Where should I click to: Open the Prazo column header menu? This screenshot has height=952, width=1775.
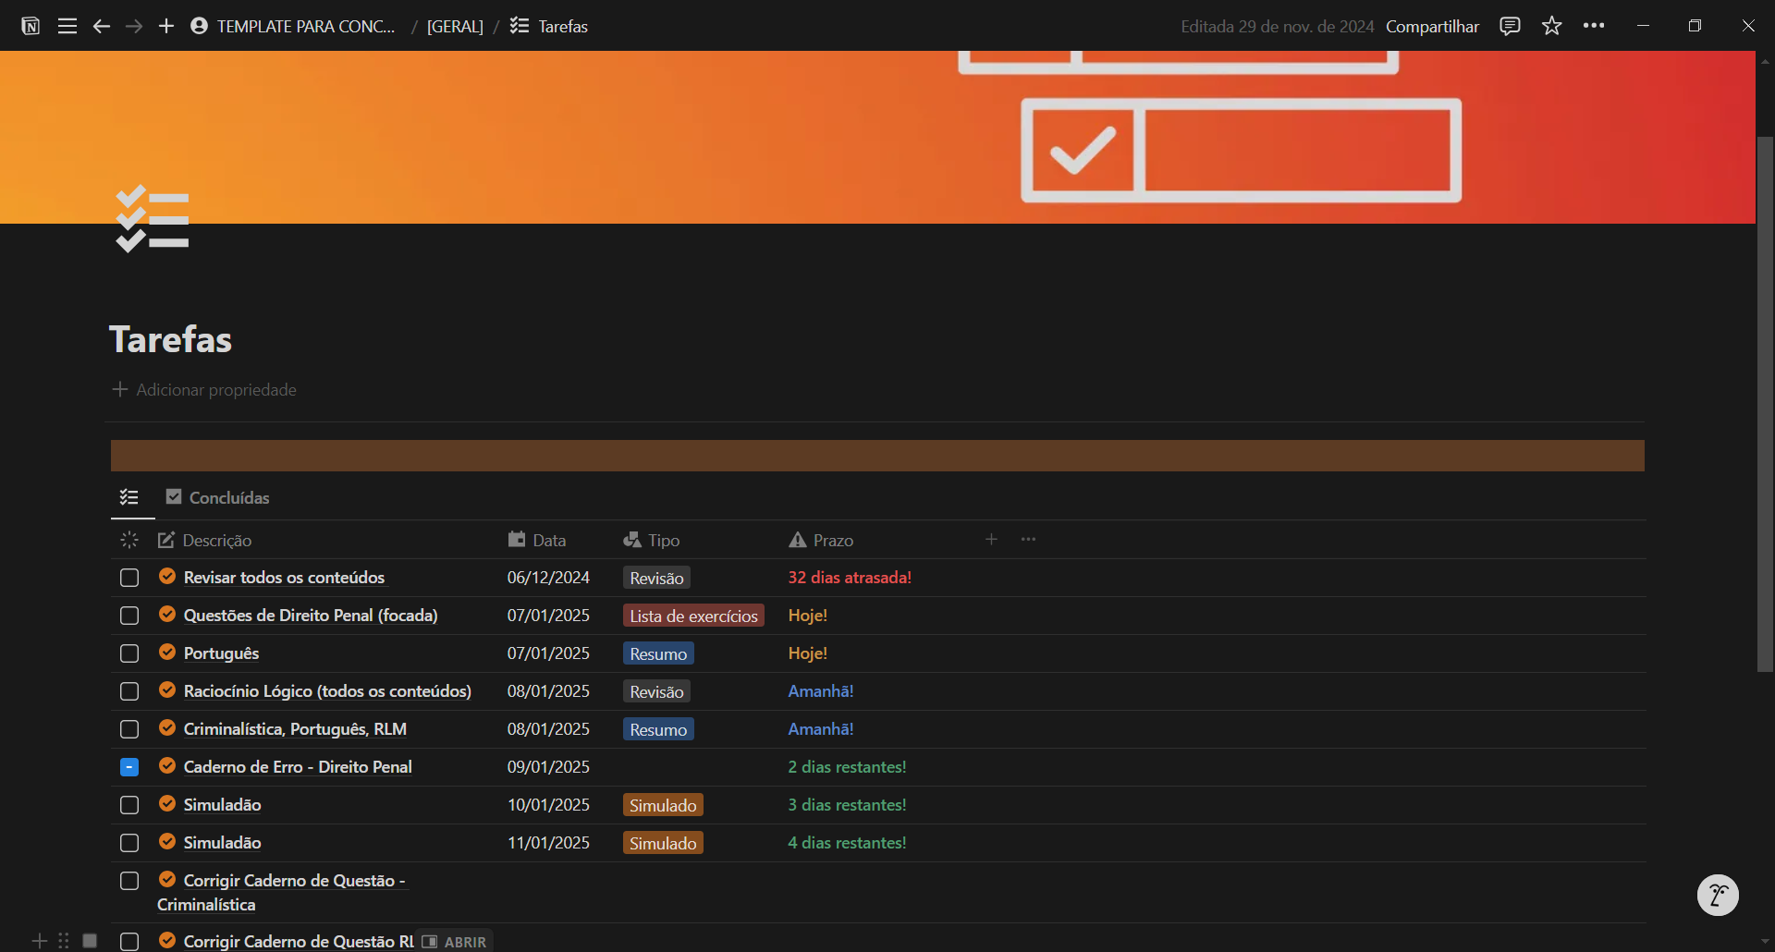tap(822, 541)
